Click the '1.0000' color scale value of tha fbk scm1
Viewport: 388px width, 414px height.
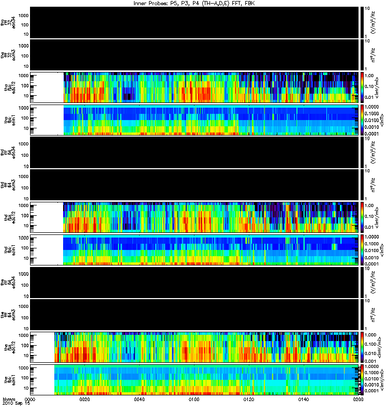tap(371, 107)
